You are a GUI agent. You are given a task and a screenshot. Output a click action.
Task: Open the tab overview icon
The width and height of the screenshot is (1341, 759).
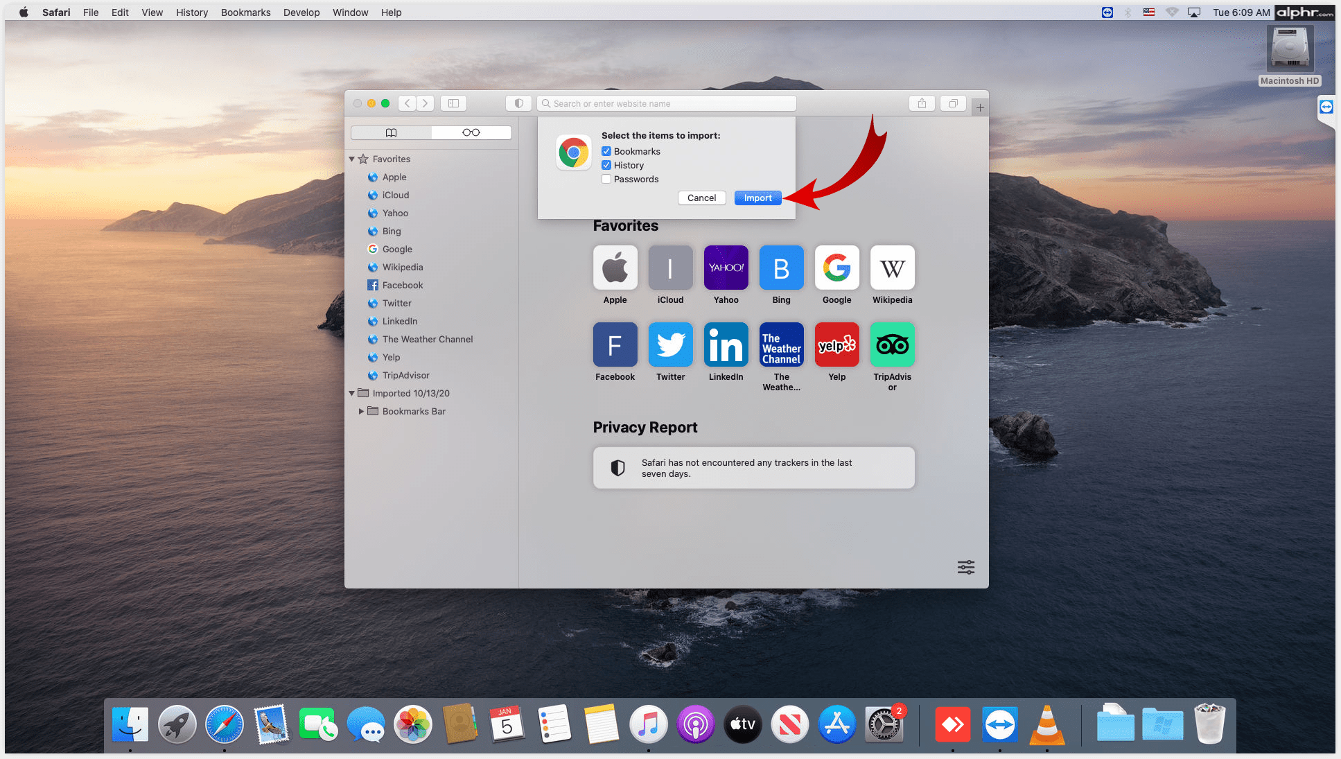coord(954,103)
